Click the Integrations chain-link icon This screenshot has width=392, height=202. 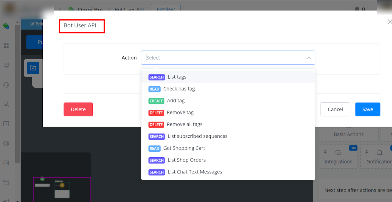point(338,152)
